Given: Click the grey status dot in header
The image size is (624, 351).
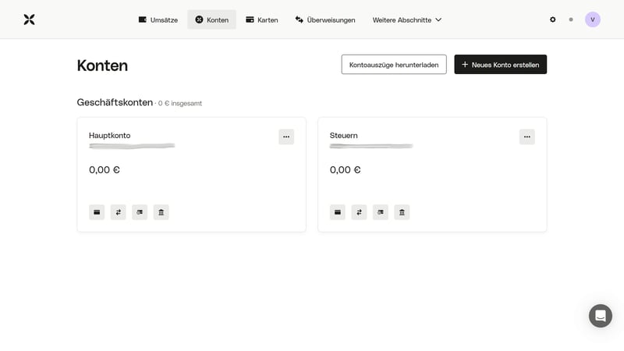Looking at the screenshot, I should 571,19.
